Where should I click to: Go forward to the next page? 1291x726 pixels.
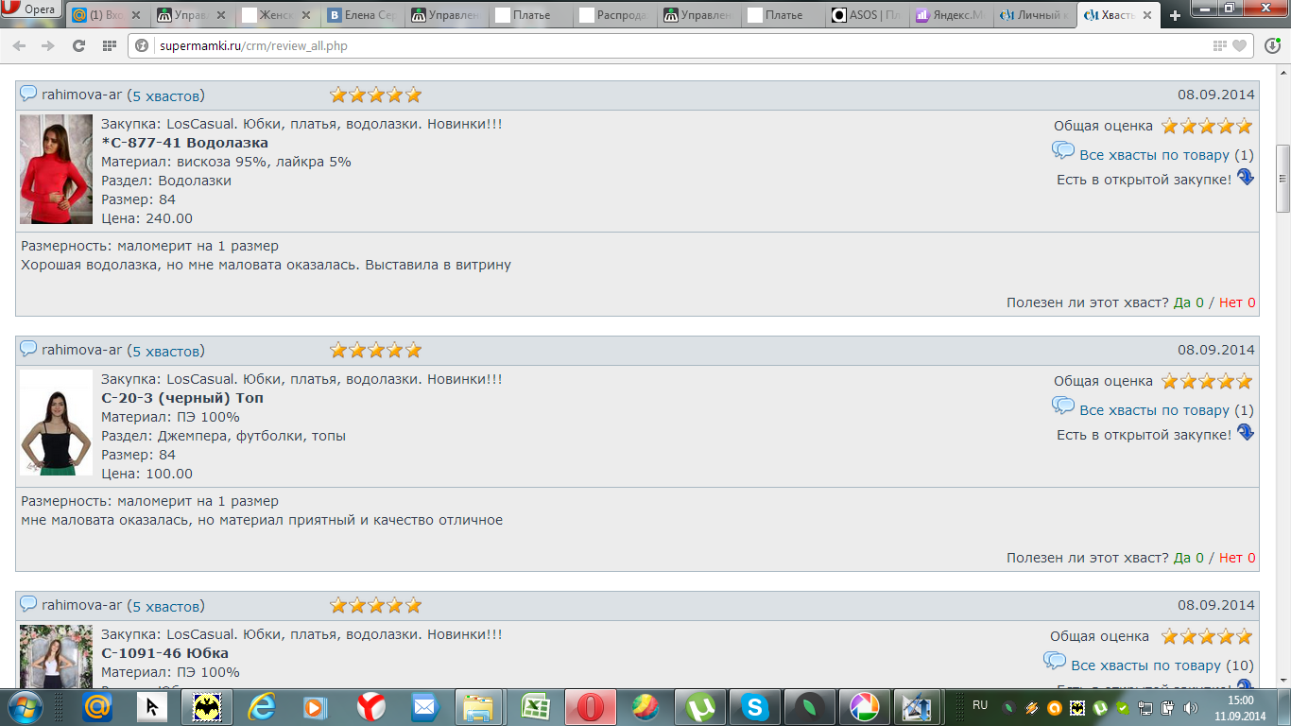click(x=47, y=45)
